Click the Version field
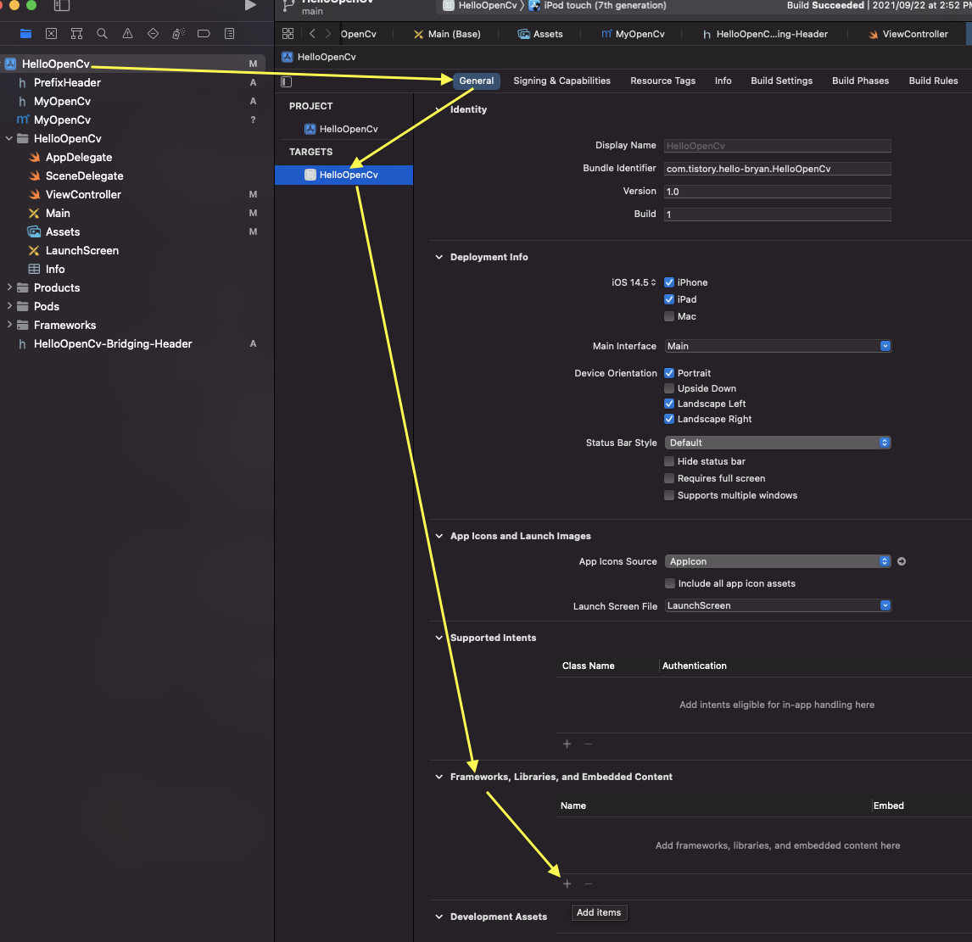This screenshot has width=972, height=942. click(778, 192)
